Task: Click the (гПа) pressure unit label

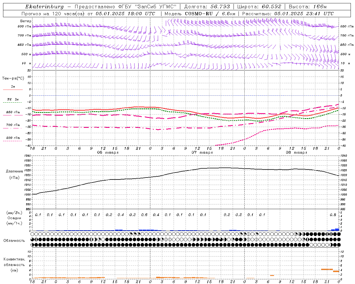Action: (x=14, y=177)
